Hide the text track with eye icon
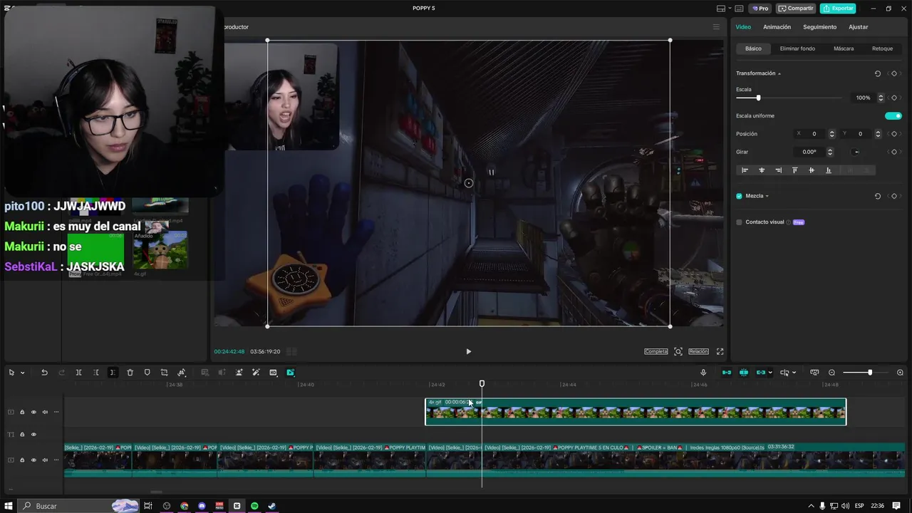The height and width of the screenshot is (513, 912). pyautogui.click(x=33, y=435)
